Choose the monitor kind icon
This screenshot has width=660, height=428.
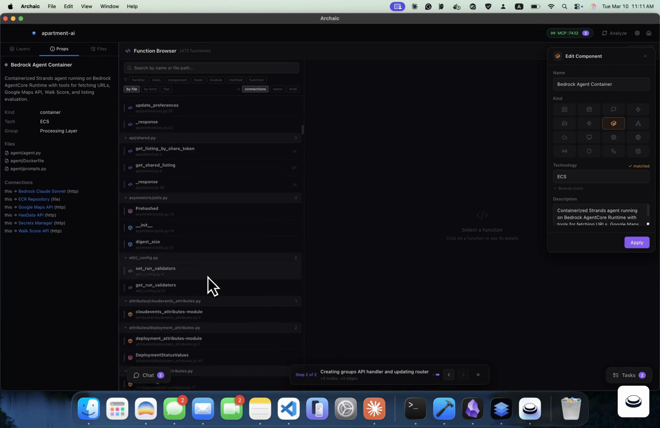point(589,137)
